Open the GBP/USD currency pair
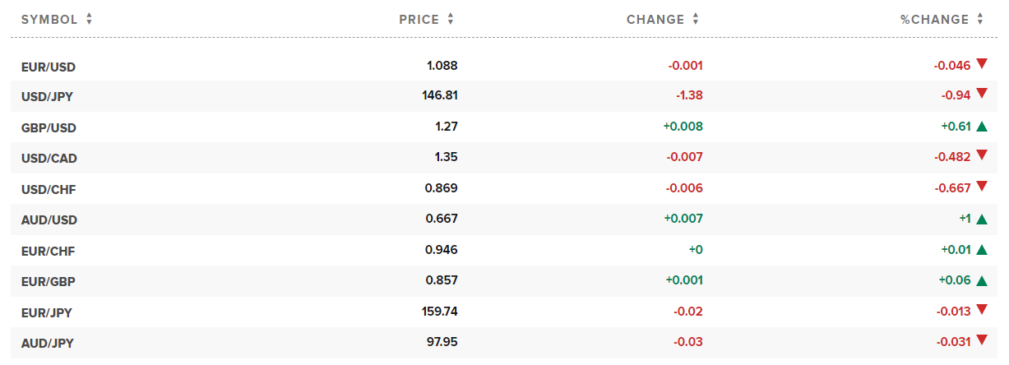This screenshot has width=1009, height=365. (x=49, y=127)
